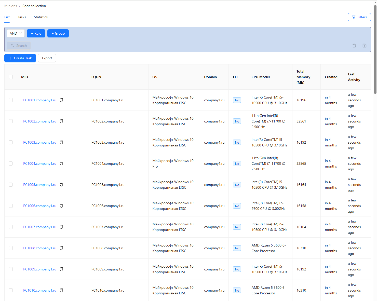The height and width of the screenshot is (301, 377).
Task: Open the PC1007.company1.ru minion link
Action: pyautogui.click(x=40, y=227)
